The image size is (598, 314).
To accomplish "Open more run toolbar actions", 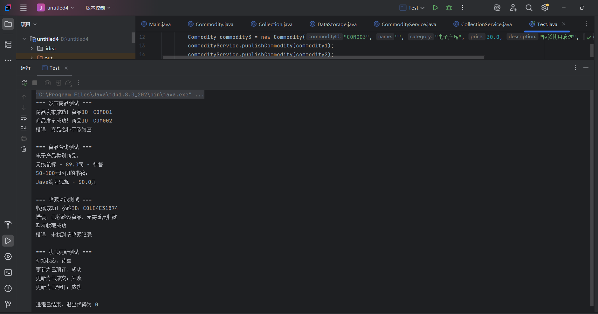I will pos(79,83).
